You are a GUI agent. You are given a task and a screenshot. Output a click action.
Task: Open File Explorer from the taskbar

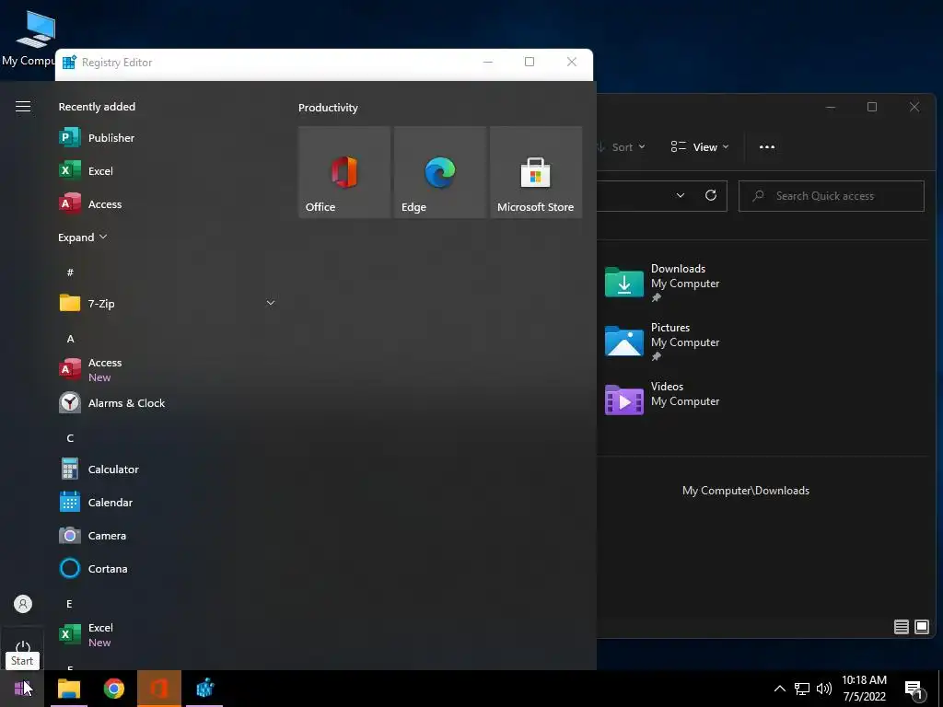[68, 689]
